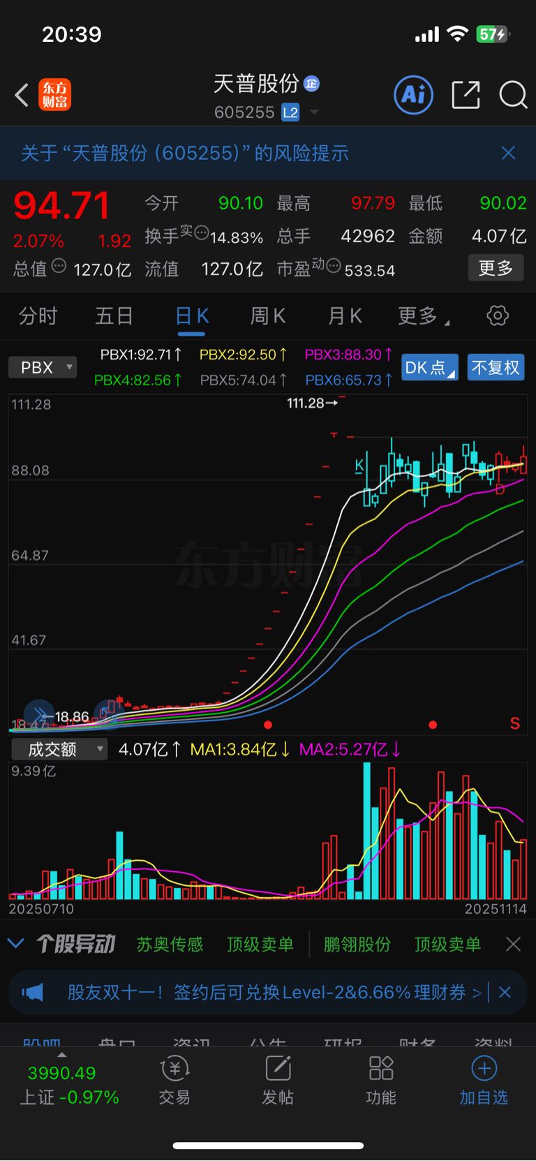536x1161 pixels.
Task: Tap the megaphone announcement icon
Action: (x=32, y=992)
